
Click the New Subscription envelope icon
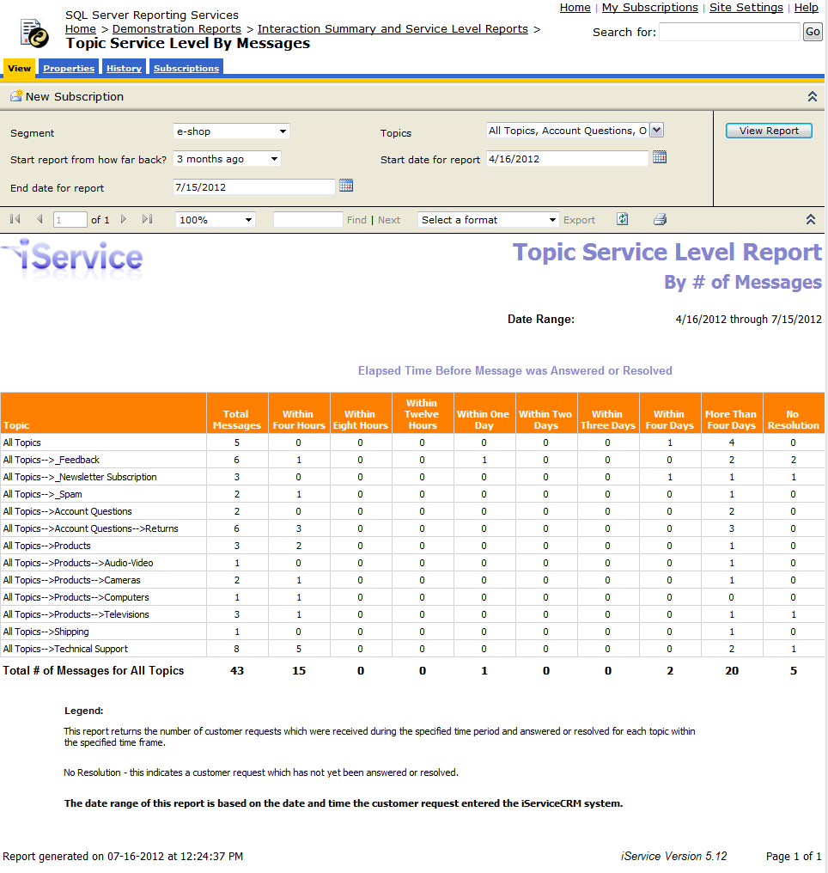coord(16,95)
